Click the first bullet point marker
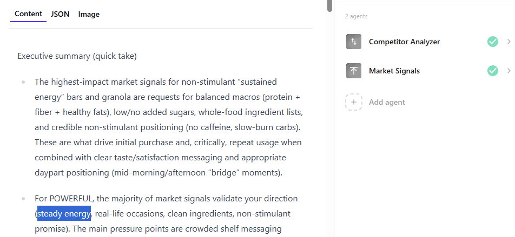Viewport: 515px width, 237px height. click(23, 82)
